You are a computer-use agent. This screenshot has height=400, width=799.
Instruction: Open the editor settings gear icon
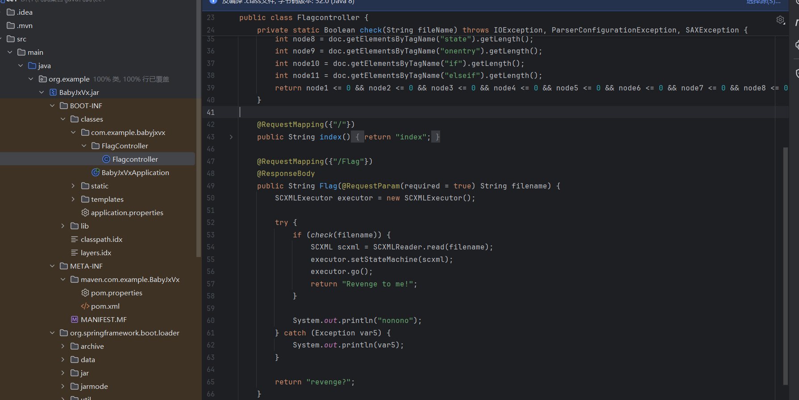tap(780, 20)
